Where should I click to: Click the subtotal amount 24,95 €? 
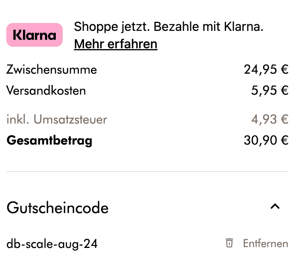tap(266, 69)
